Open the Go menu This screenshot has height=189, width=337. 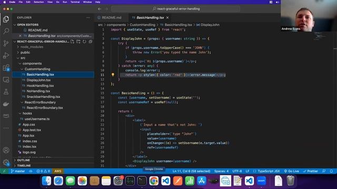click(57, 2)
